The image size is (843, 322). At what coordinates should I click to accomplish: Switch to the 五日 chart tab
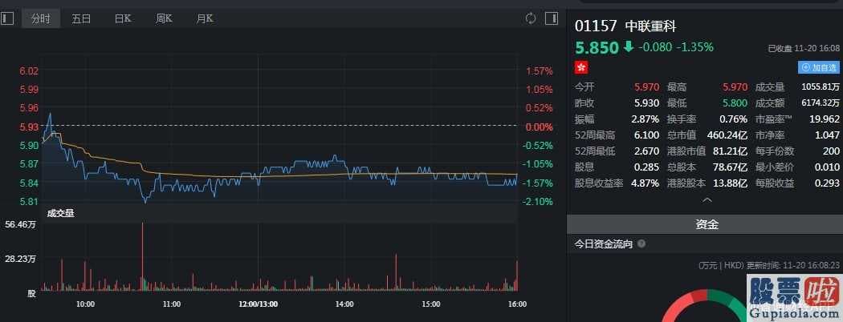coord(81,18)
